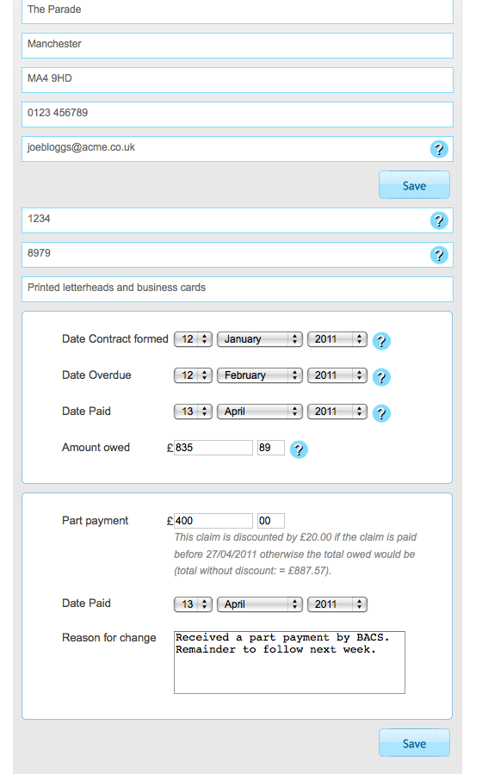
Task: Open help icon beside email field
Action: click(x=439, y=149)
